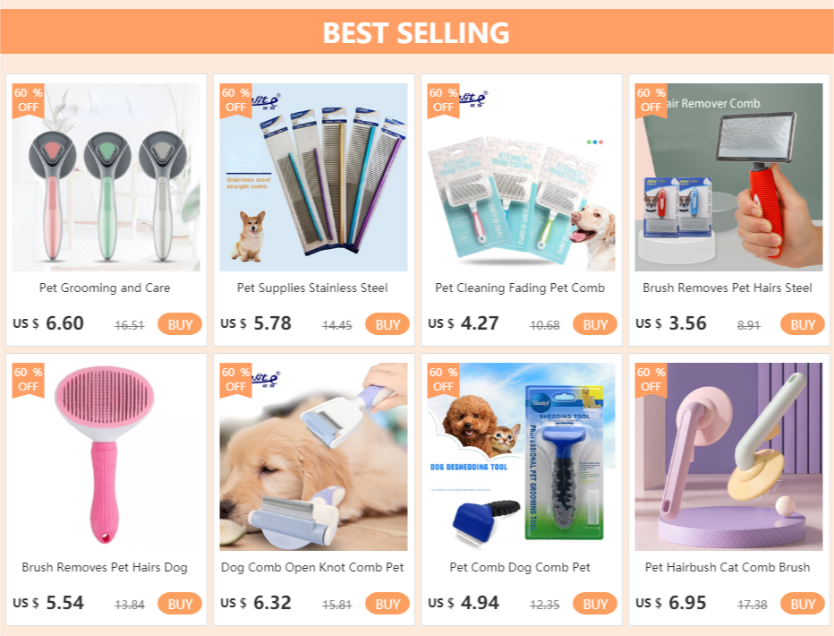Open the three grooming brushes product image
Screen dimensions: 834x636
point(106,177)
